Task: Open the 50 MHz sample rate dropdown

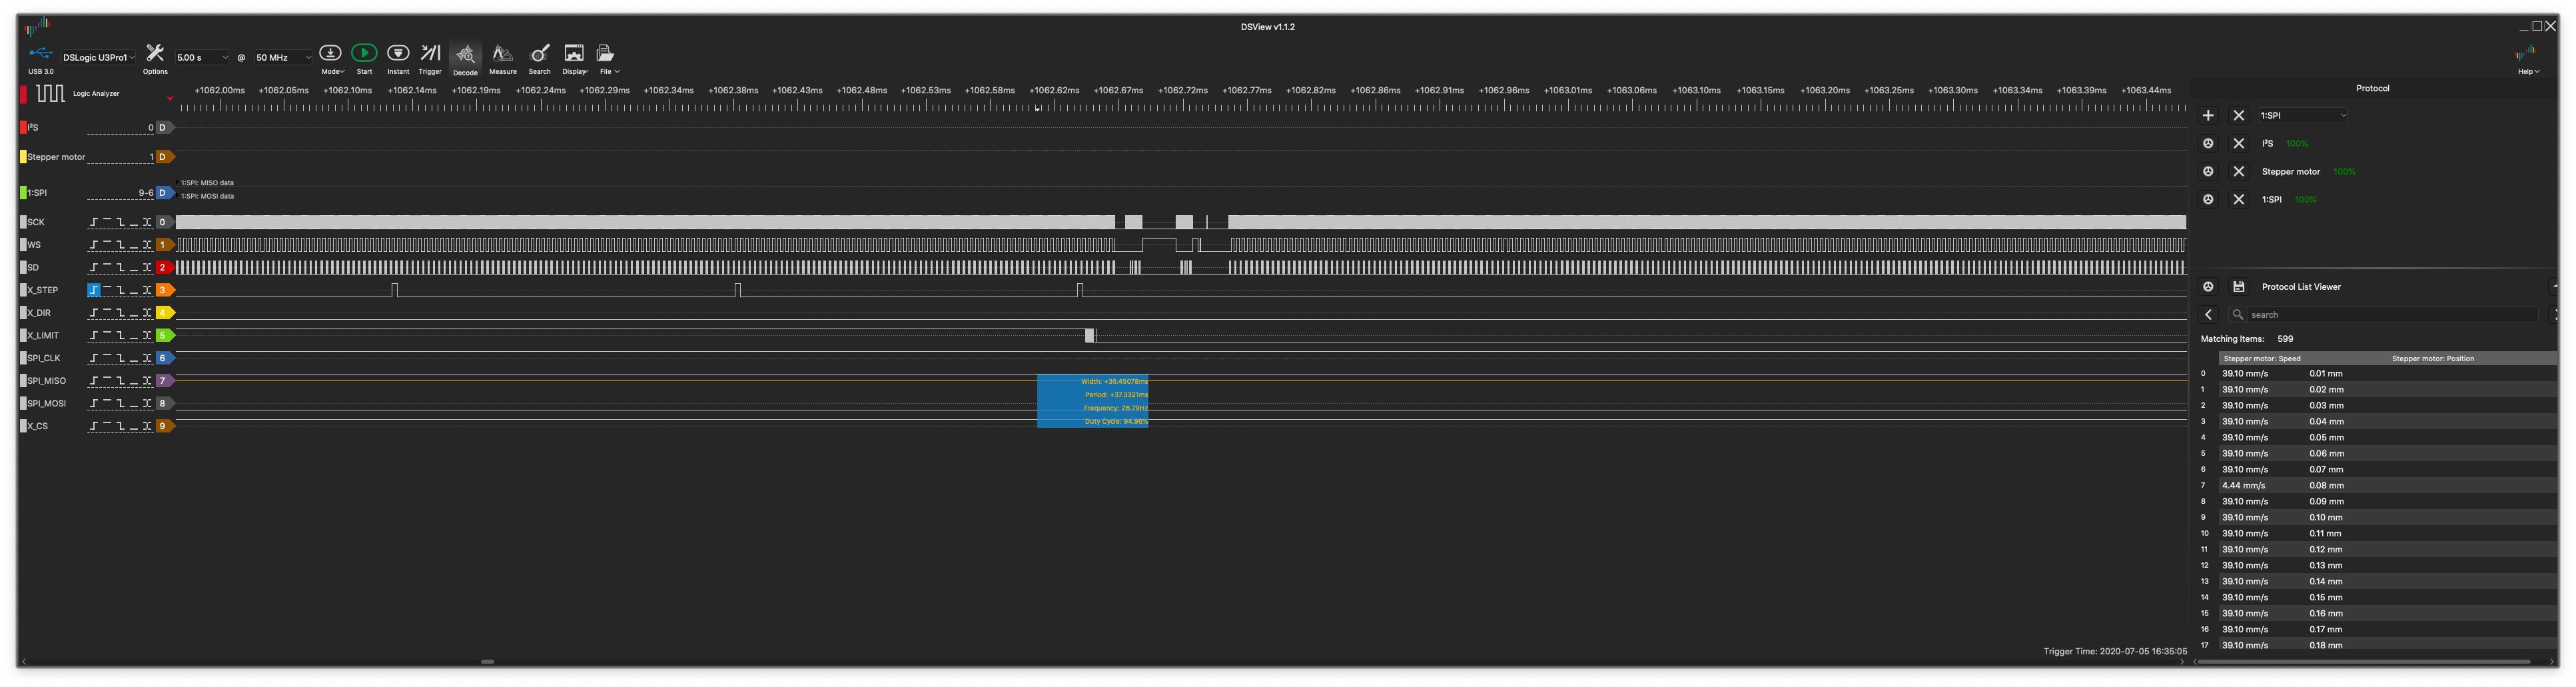Action: coord(283,58)
